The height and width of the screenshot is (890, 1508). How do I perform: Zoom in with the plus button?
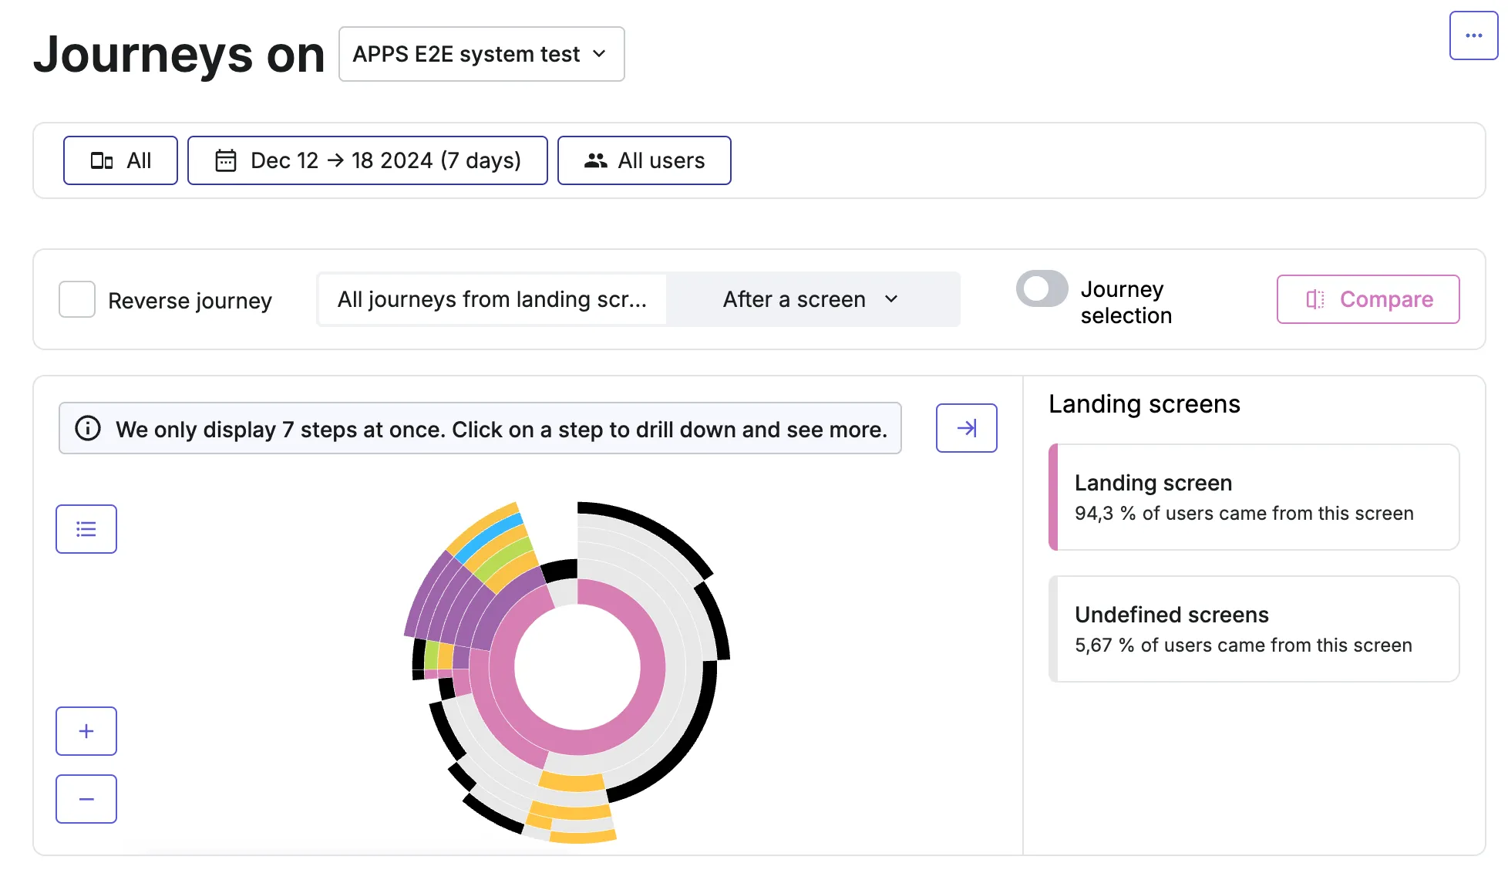point(86,731)
